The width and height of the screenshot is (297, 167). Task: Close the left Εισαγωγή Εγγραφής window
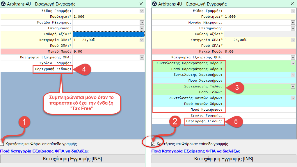click(141, 4)
